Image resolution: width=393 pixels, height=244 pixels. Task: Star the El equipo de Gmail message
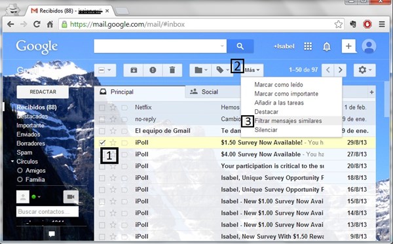[113, 131]
